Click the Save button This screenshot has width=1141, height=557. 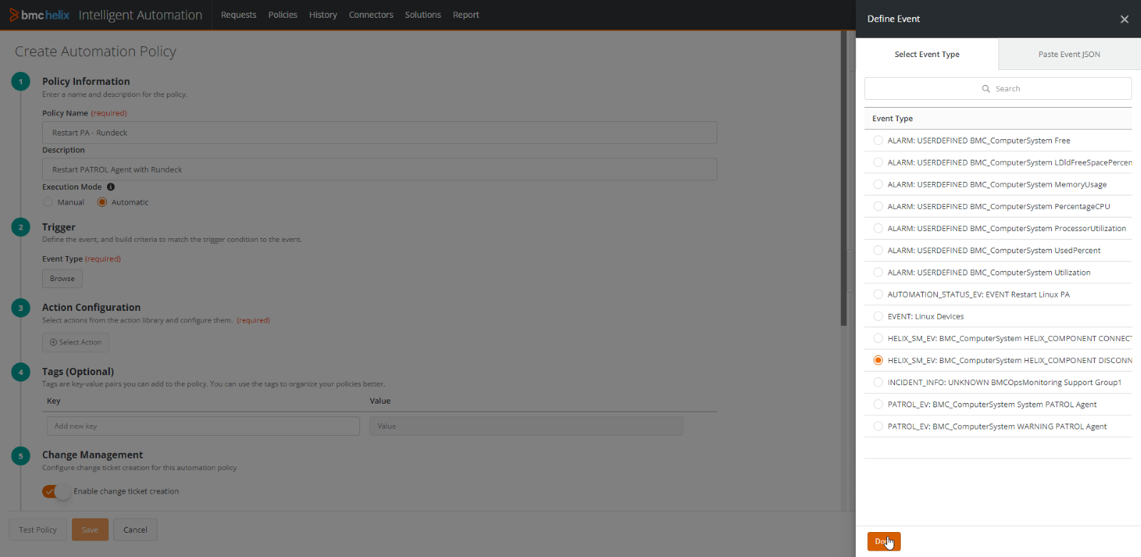(x=90, y=530)
